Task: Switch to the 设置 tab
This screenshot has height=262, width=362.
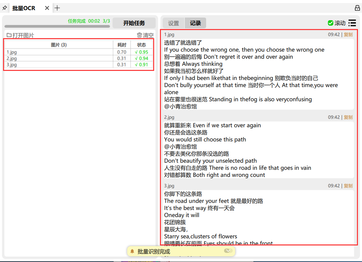Action: tap(174, 23)
